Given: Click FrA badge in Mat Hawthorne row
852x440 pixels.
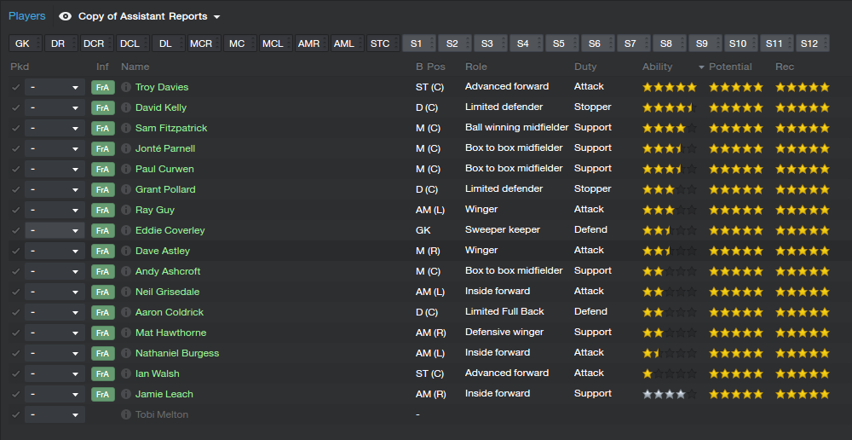Looking at the screenshot, I should 103,333.
